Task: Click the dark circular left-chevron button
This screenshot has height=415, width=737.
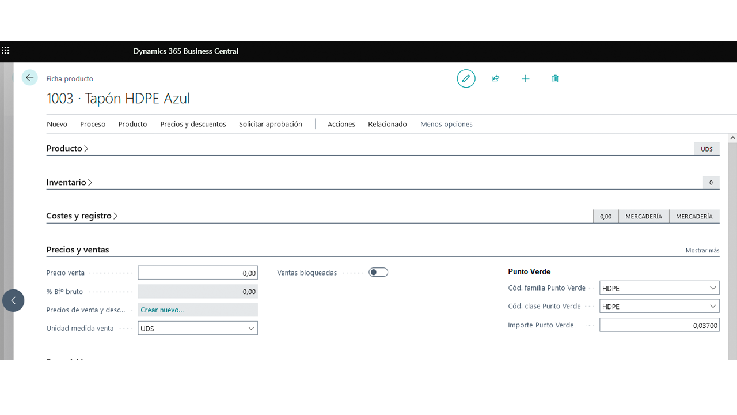Action: [13, 300]
